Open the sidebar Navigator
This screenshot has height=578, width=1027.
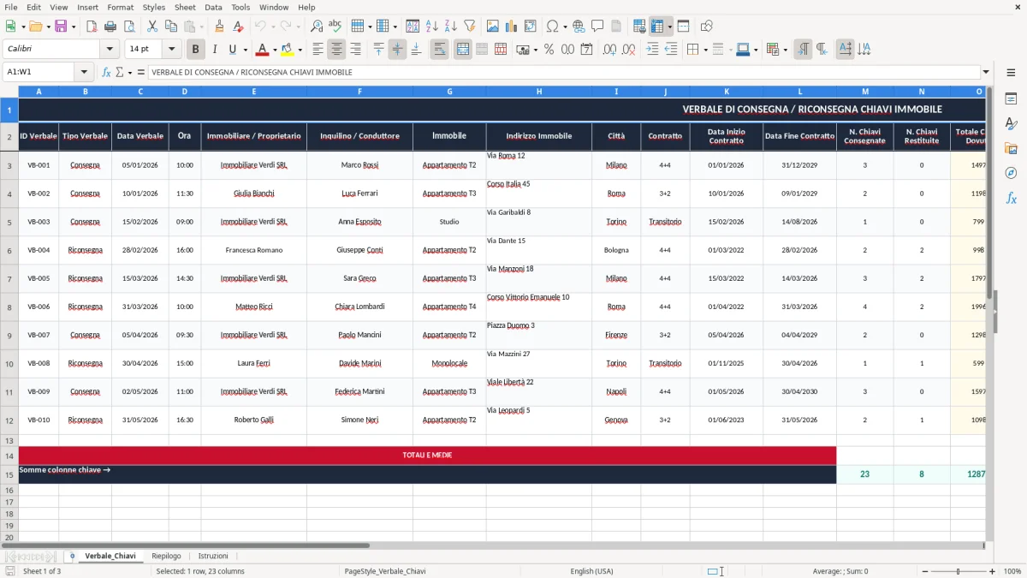click(1011, 173)
